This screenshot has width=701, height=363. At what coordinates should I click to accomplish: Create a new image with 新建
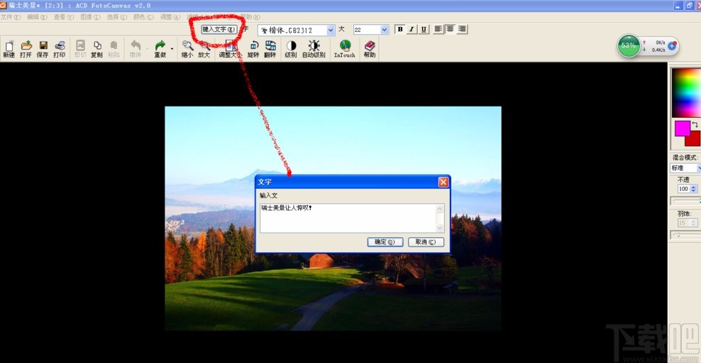click(9, 49)
